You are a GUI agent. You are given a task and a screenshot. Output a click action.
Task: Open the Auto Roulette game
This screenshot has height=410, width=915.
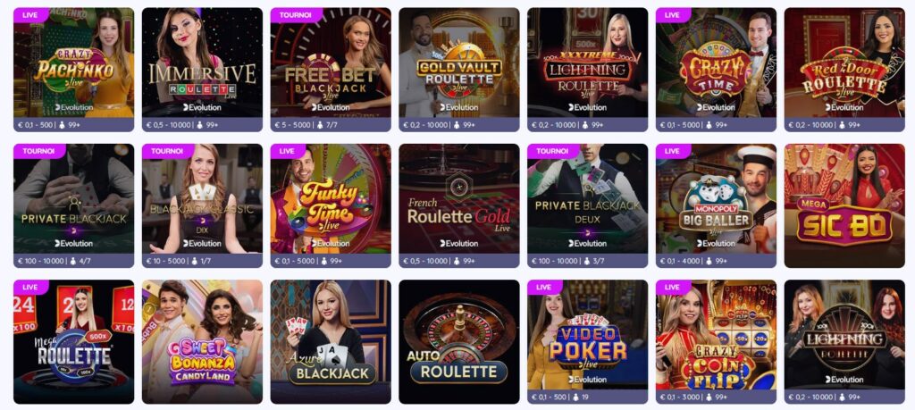coord(458,342)
